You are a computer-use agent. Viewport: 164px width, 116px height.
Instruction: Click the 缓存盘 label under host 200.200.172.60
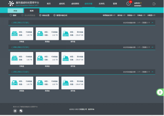point(73,91)
